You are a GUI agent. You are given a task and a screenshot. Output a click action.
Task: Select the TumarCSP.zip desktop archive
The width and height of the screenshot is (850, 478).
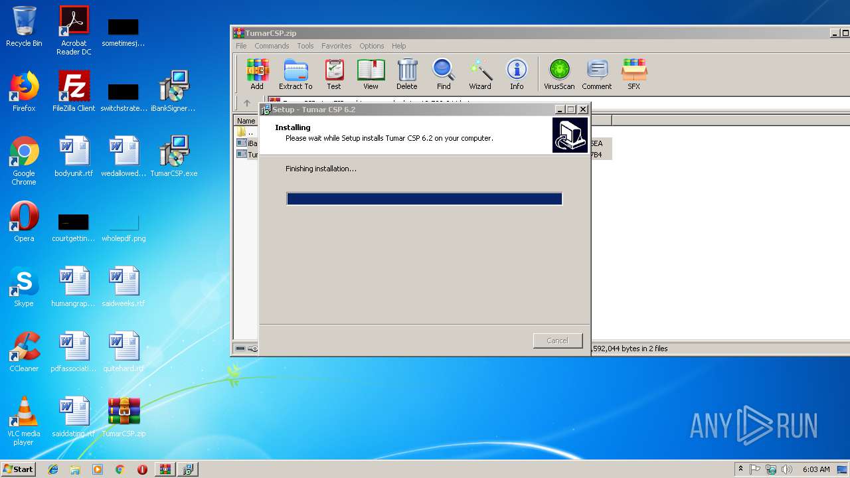tap(124, 417)
